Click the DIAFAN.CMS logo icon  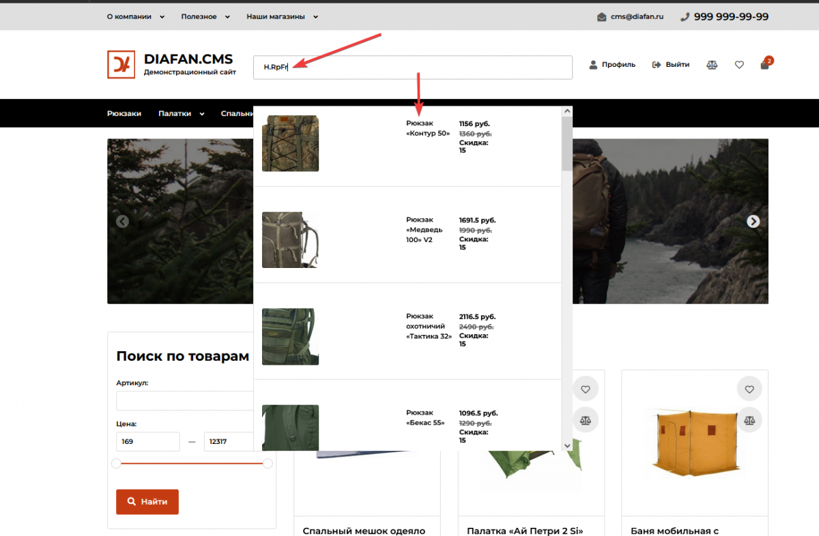[x=121, y=65]
